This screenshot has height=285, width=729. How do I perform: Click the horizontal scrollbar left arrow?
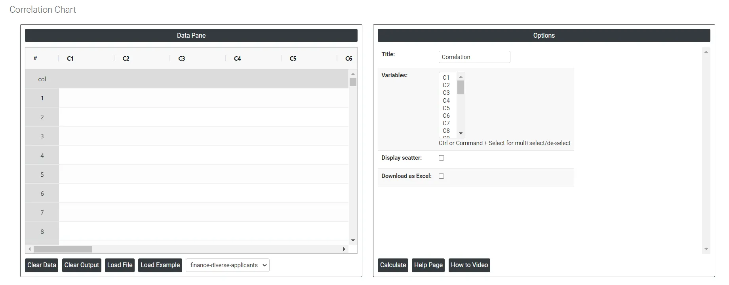[30, 249]
